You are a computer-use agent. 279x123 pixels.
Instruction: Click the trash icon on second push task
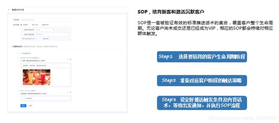click(70, 92)
